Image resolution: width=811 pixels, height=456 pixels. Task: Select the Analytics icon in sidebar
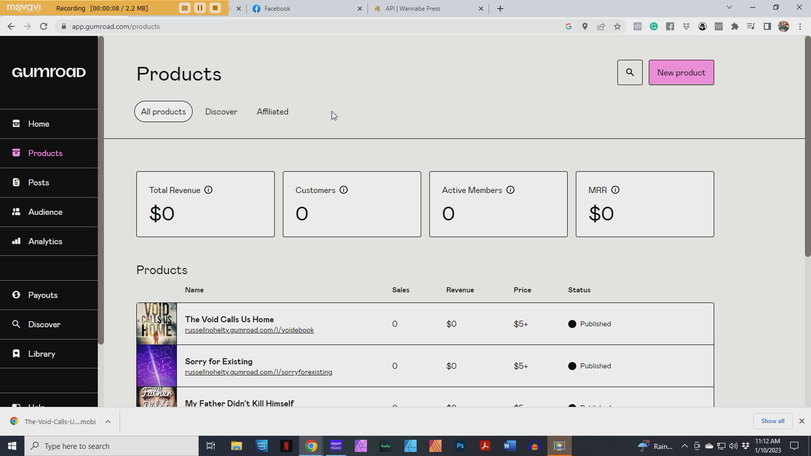click(17, 241)
